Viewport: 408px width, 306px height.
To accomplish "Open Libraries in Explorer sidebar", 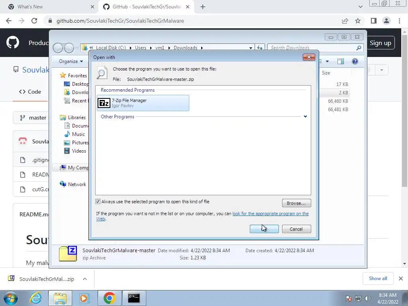I will 77,118.
